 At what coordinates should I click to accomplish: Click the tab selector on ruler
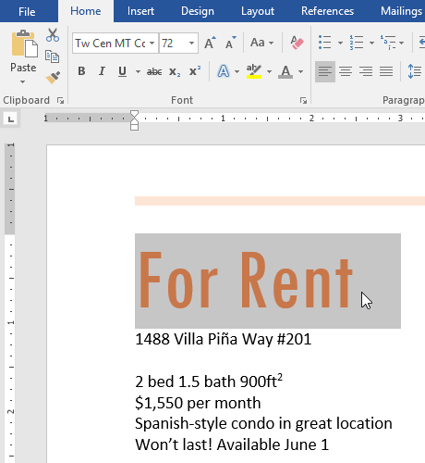click(11, 119)
